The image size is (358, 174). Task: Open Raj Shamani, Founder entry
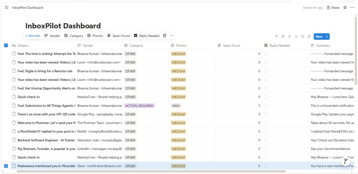[46, 149]
